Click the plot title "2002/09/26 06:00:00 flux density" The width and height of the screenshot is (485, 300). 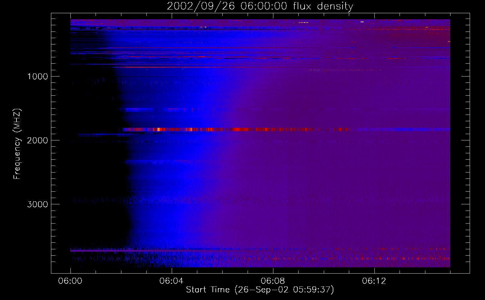point(260,6)
